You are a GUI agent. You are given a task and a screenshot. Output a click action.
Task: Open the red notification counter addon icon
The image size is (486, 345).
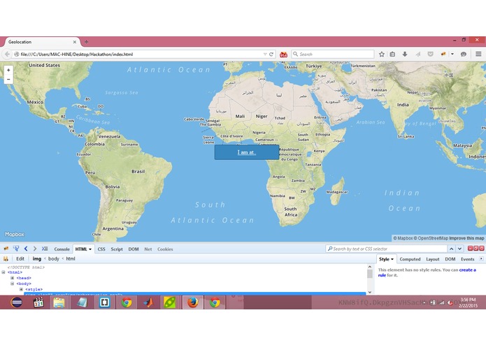283,54
